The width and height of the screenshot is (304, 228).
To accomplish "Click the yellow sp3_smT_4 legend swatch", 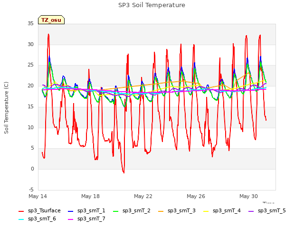I will coord(206,211).
